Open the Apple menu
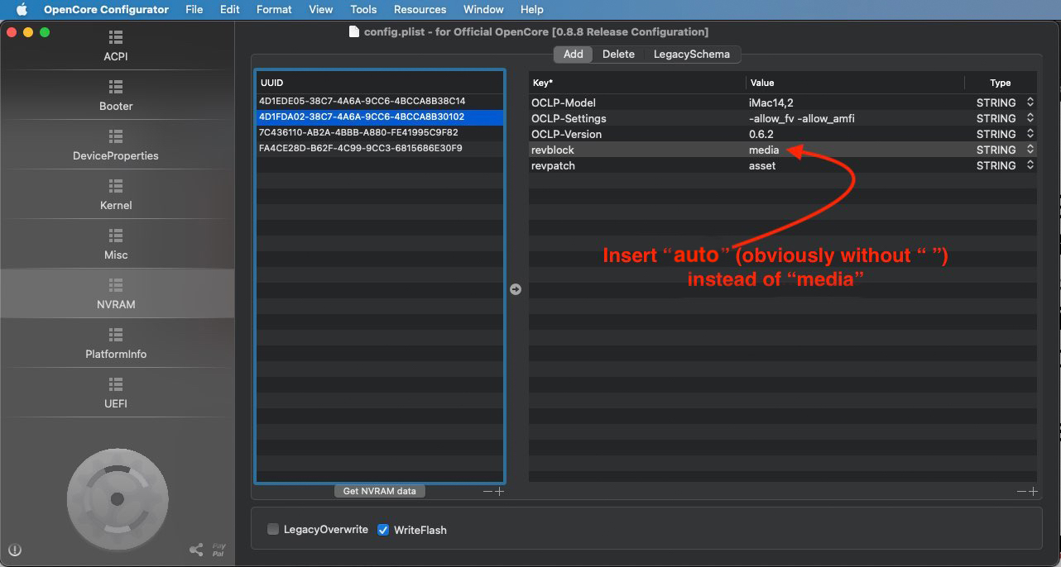Viewport: 1061px width, 567px height. tap(22, 10)
